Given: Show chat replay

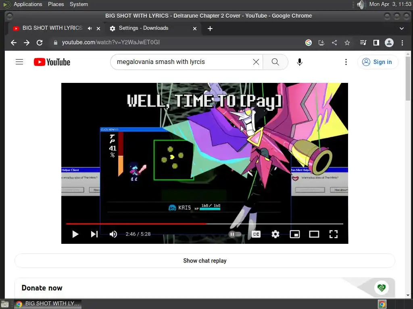Looking at the screenshot, I should pos(204,261).
